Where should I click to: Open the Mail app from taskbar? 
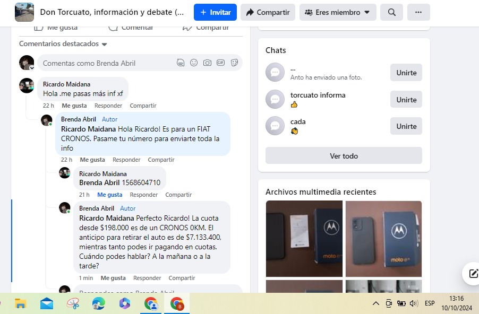tap(47, 303)
